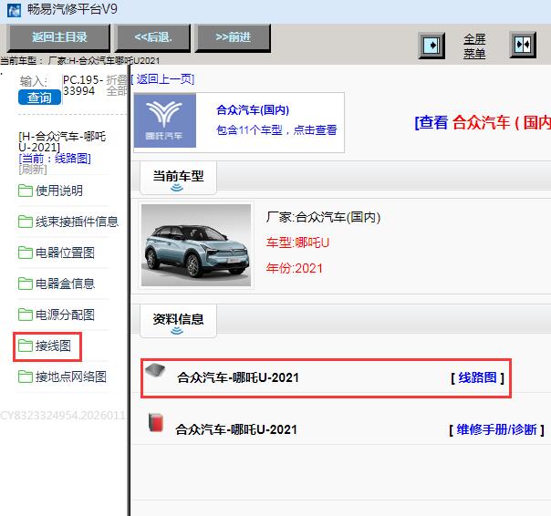Image resolution: width=551 pixels, height=516 pixels.
Task: Click the 畅易汽修平台V9 app icon in the title bar
Action: 14,10
